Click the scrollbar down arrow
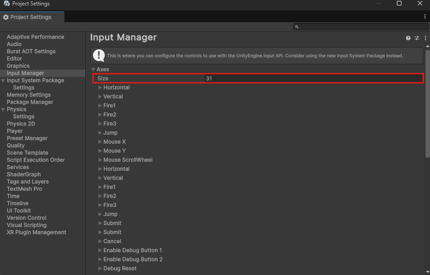 point(428,272)
